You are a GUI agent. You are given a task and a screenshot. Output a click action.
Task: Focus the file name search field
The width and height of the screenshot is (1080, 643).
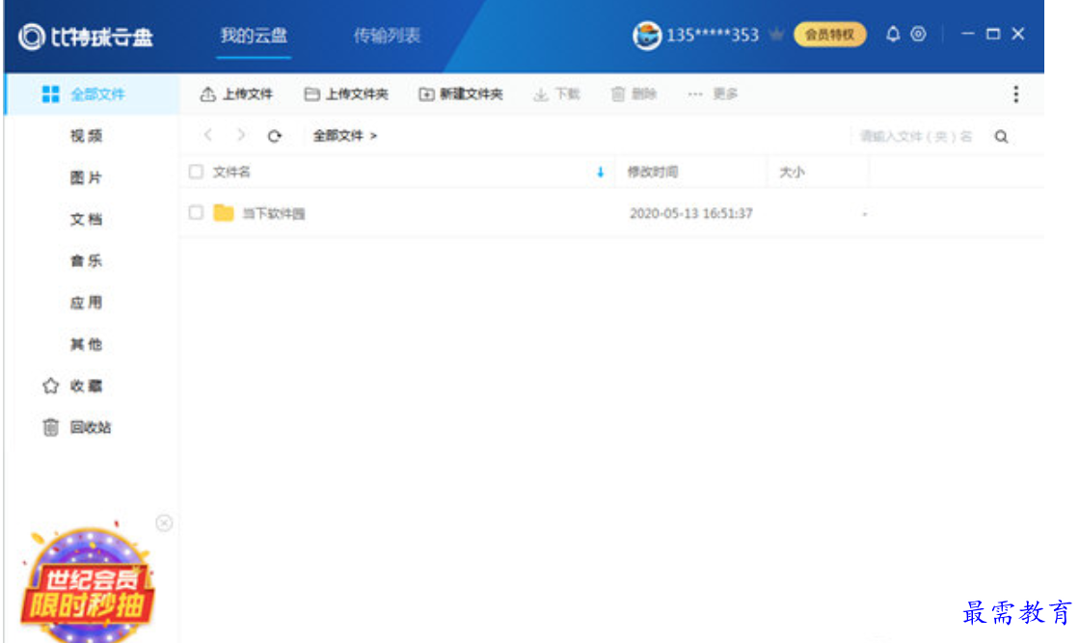pyautogui.click(x=916, y=136)
